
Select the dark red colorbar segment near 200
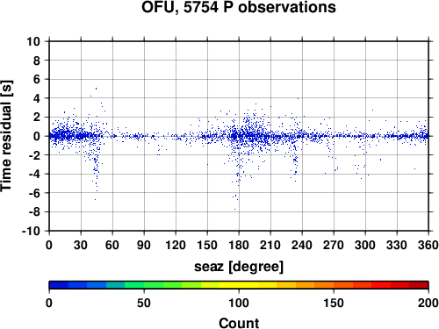pyautogui.click(x=419, y=285)
